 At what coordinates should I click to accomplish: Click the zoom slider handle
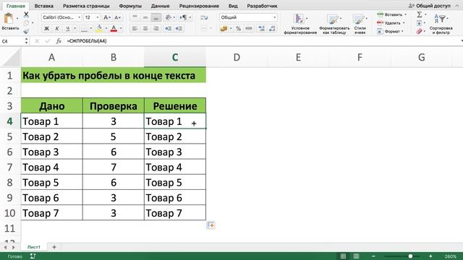(410, 256)
